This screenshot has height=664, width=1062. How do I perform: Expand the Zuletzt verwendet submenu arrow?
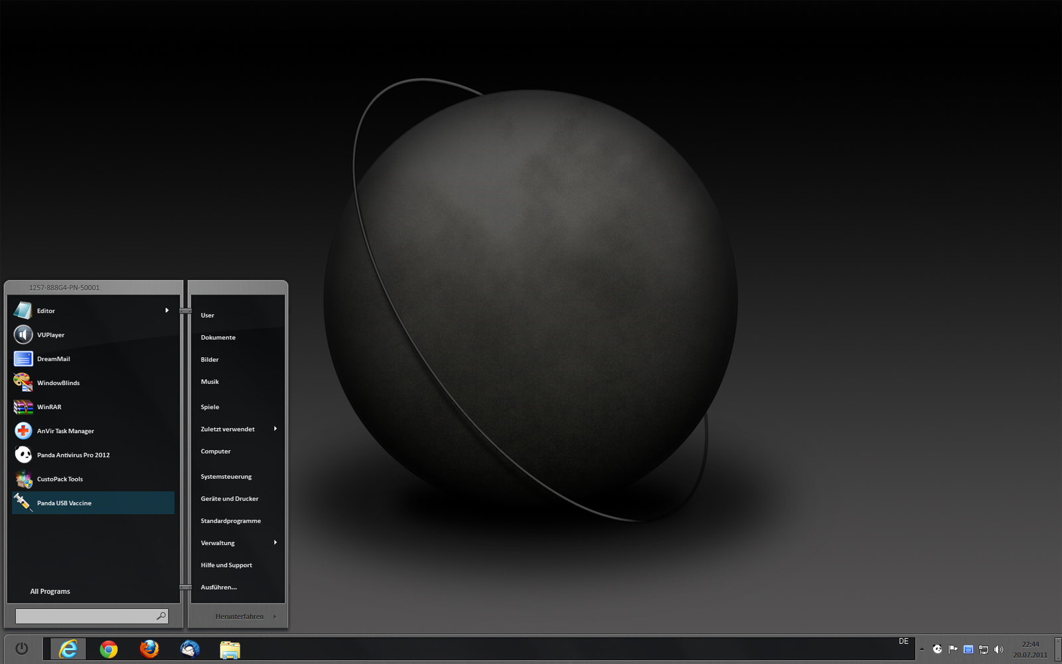click(x=275, y=429)
